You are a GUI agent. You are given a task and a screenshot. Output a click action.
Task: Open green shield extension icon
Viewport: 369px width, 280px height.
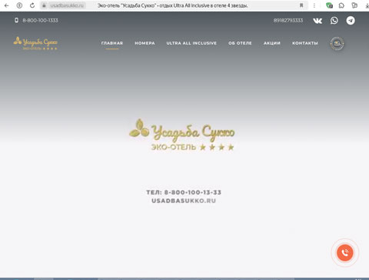(x=329, y=5)
